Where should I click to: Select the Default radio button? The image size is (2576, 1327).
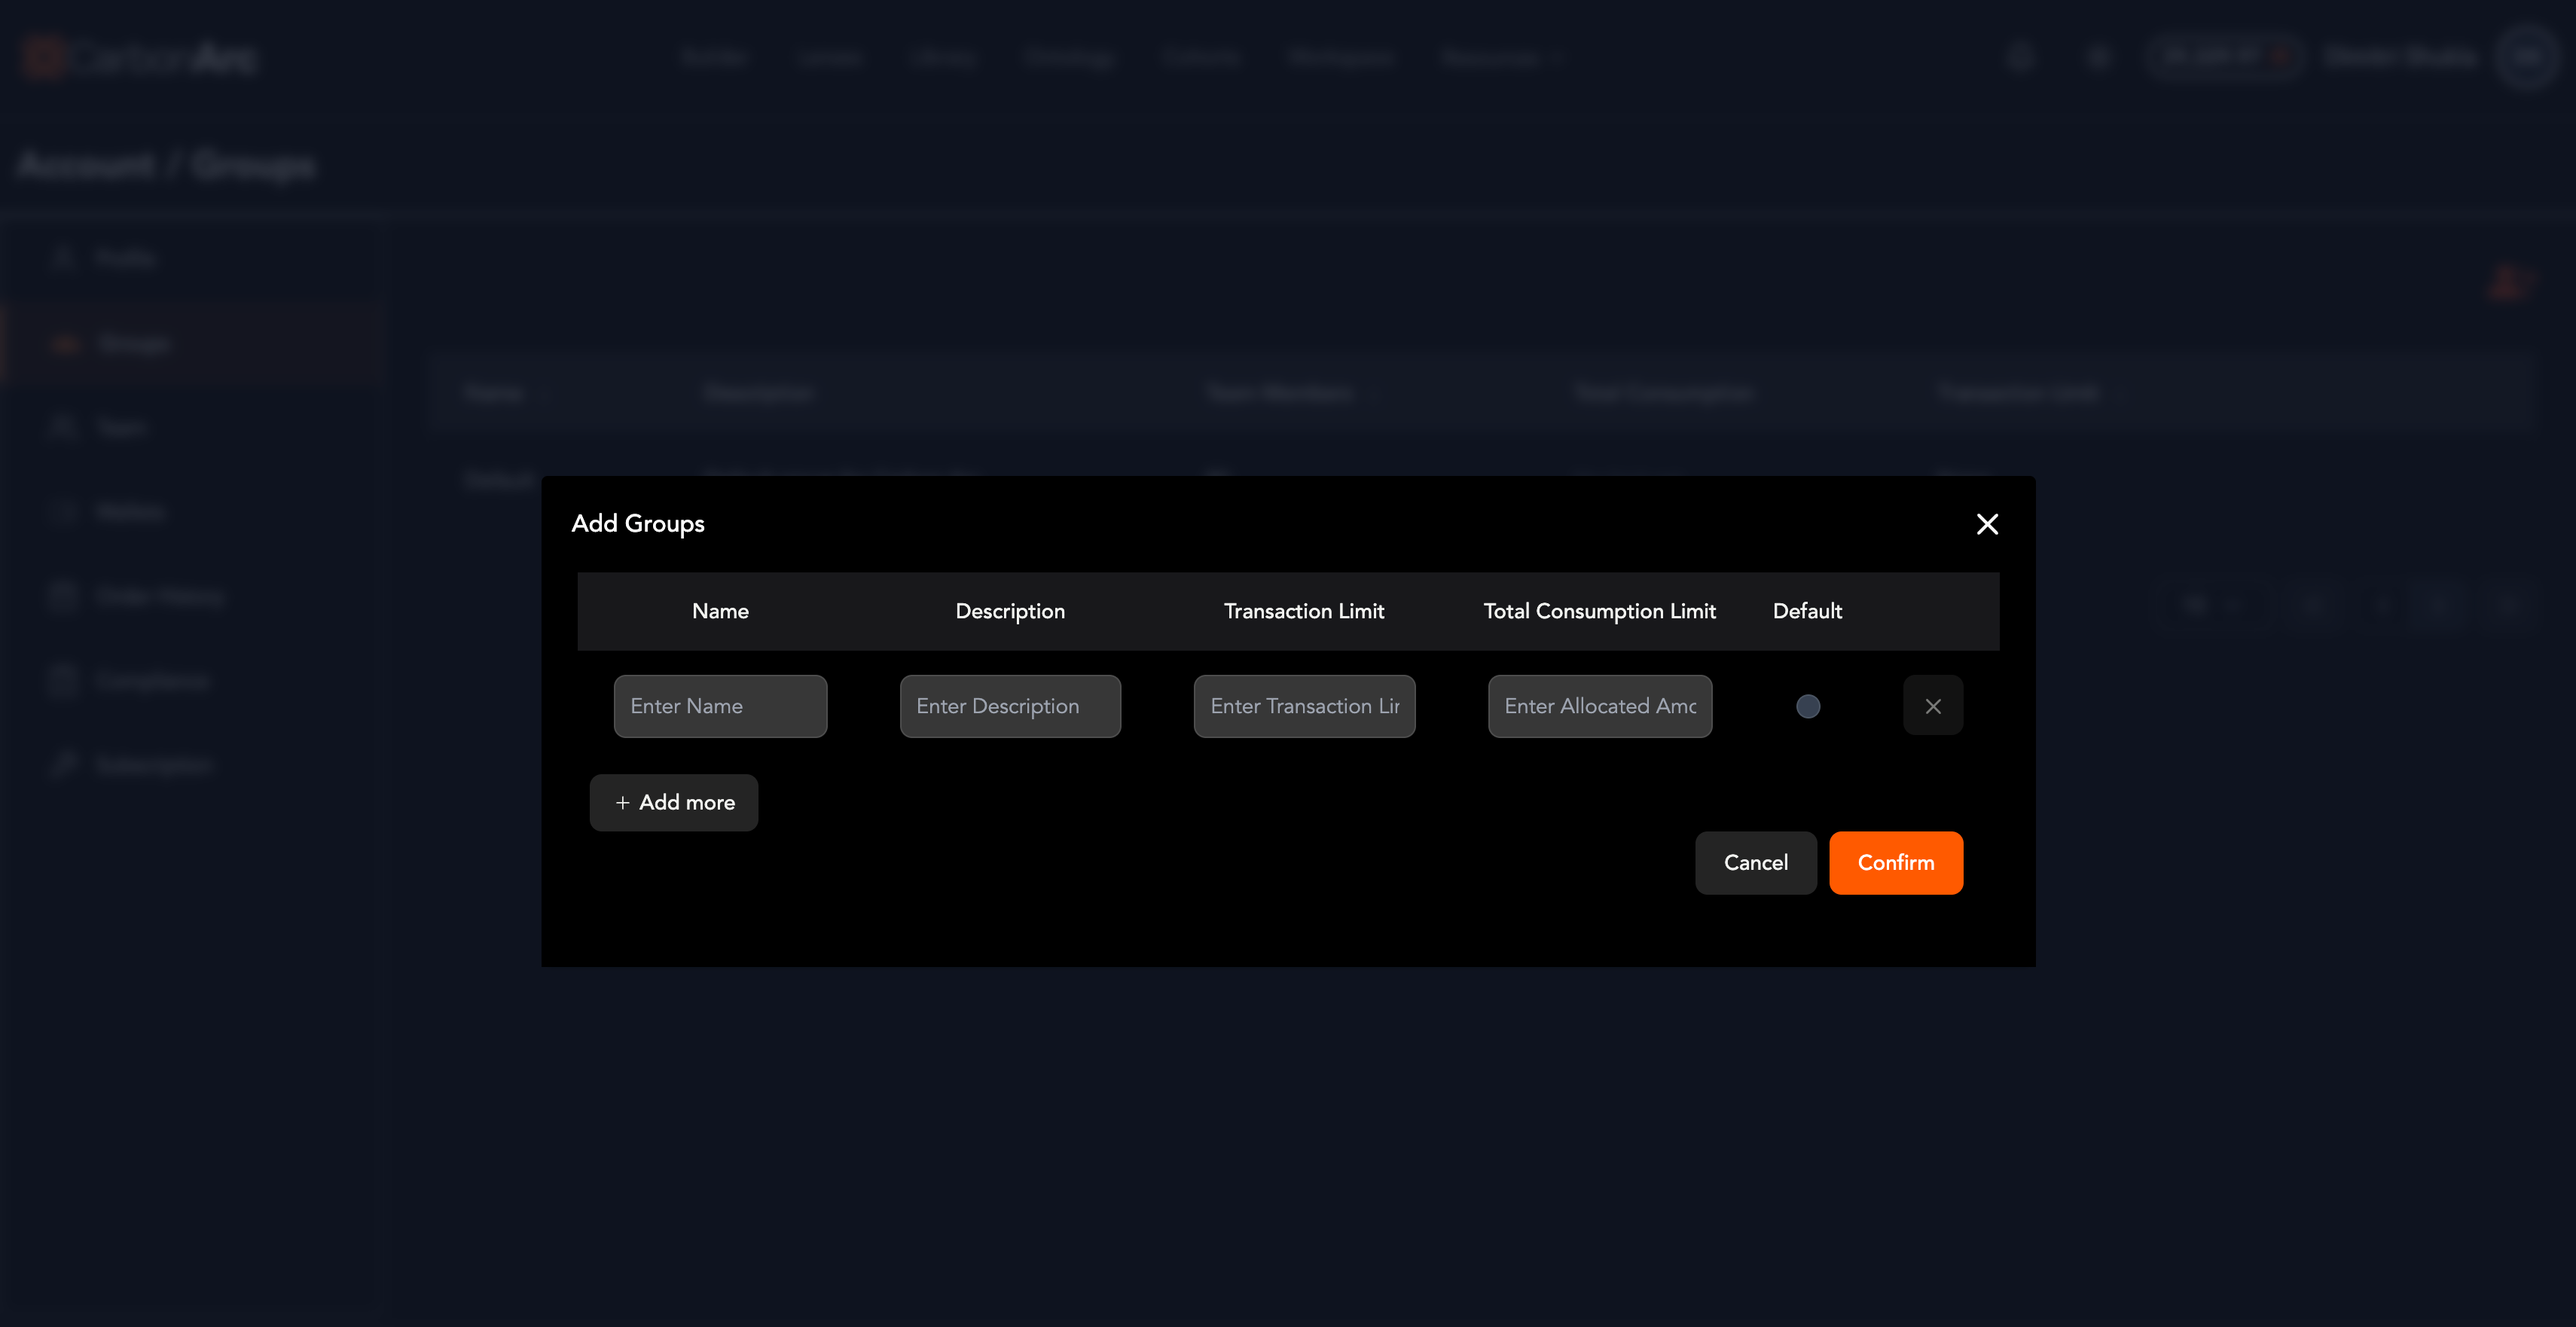[x=1807, y=706]
